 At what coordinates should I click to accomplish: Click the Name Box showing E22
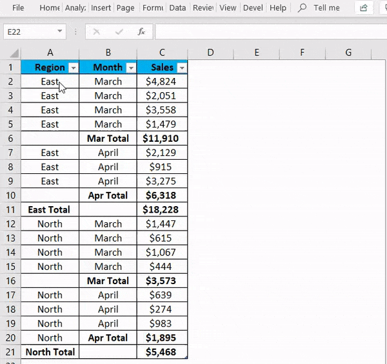(35, 32)
